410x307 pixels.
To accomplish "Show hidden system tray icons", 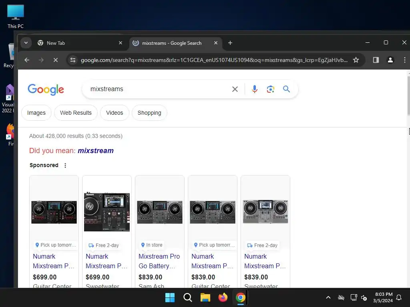I will pos(328,297).
